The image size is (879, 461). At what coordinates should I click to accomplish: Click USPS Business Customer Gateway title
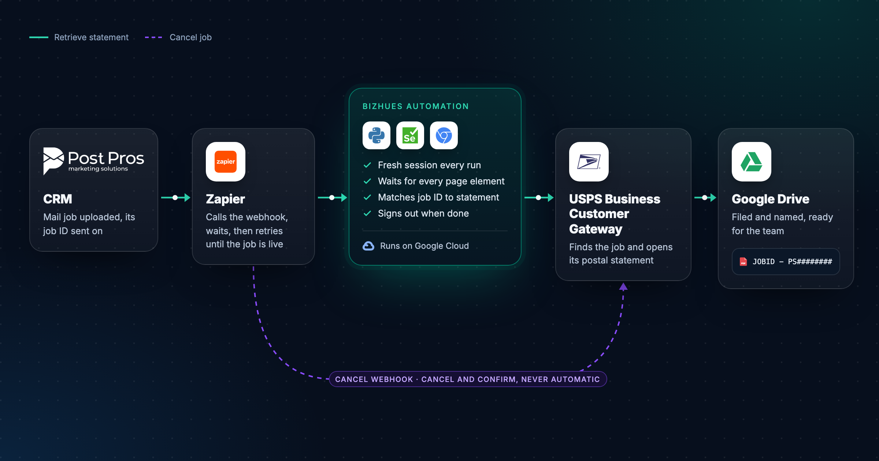(x=615, y=214)
